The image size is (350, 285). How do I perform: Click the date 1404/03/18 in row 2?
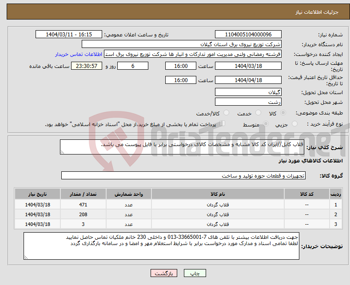(37, 214)
